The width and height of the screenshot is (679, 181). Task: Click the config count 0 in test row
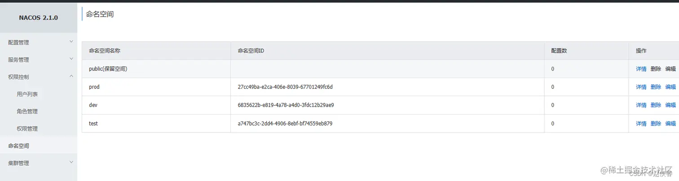click(x=553, y=124)
